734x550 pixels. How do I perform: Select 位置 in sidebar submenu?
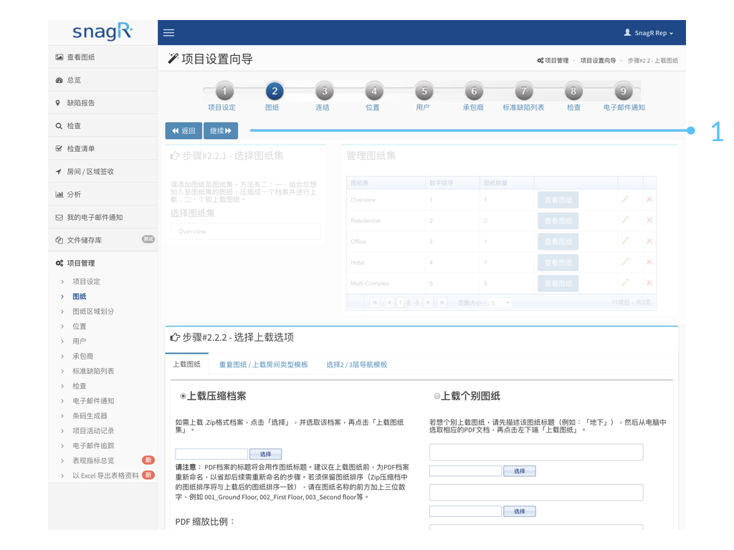(79, 327)
